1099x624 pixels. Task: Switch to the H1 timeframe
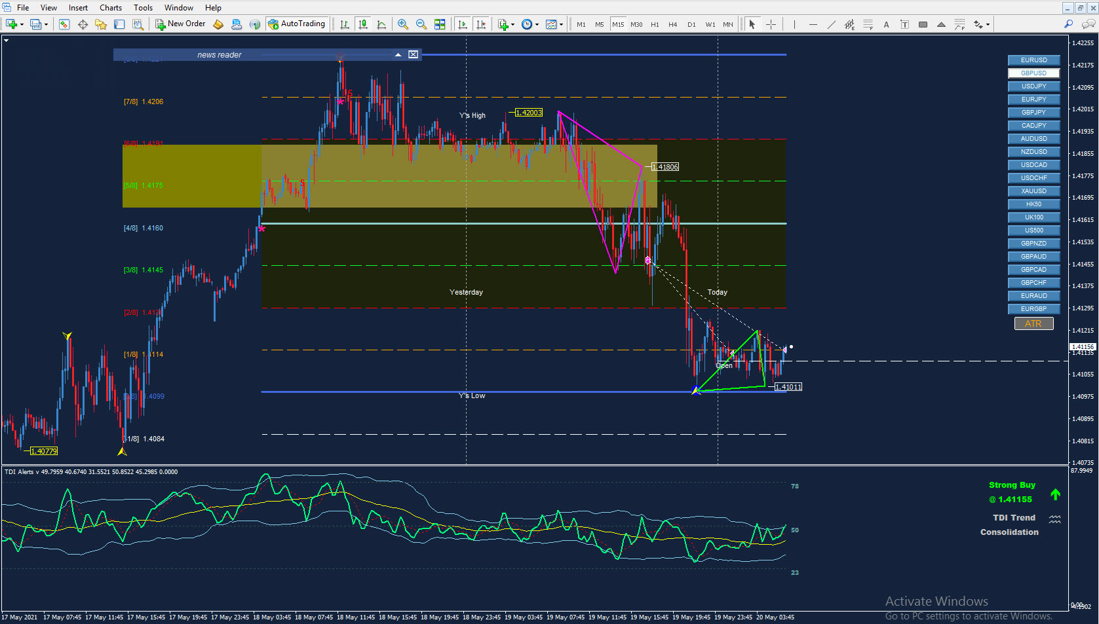[x=655, y=24]
